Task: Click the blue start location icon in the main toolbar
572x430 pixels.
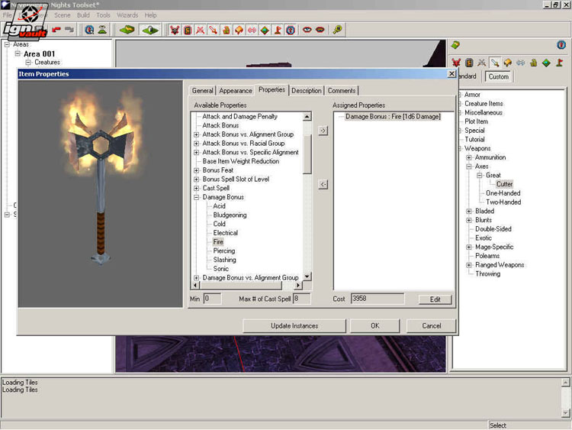Action: click(x=291, y=30)
